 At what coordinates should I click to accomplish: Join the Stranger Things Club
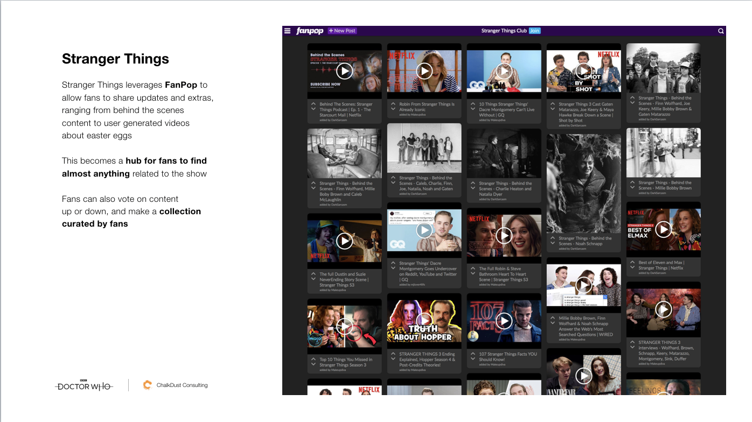[x=534, y=31]
